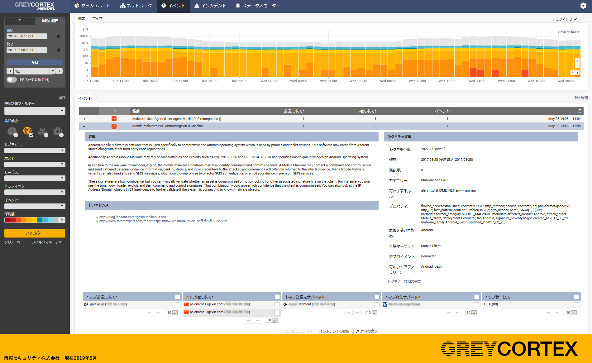592x363 pixels.
Task: Click start date field 2019-05-07 12:00
Action: [27, 36]
